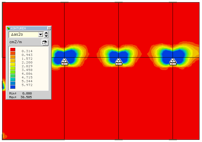Click the left support symbol on the slab

point(64,61)
